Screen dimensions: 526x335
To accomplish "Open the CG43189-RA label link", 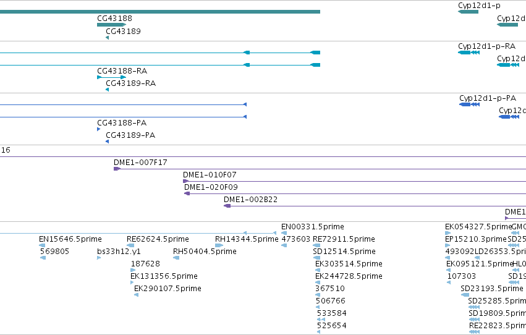I will 131,83.
